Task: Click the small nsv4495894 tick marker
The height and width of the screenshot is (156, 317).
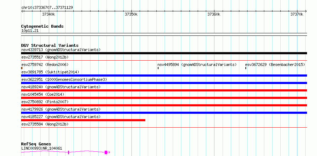Action: (x=158, y=68)
